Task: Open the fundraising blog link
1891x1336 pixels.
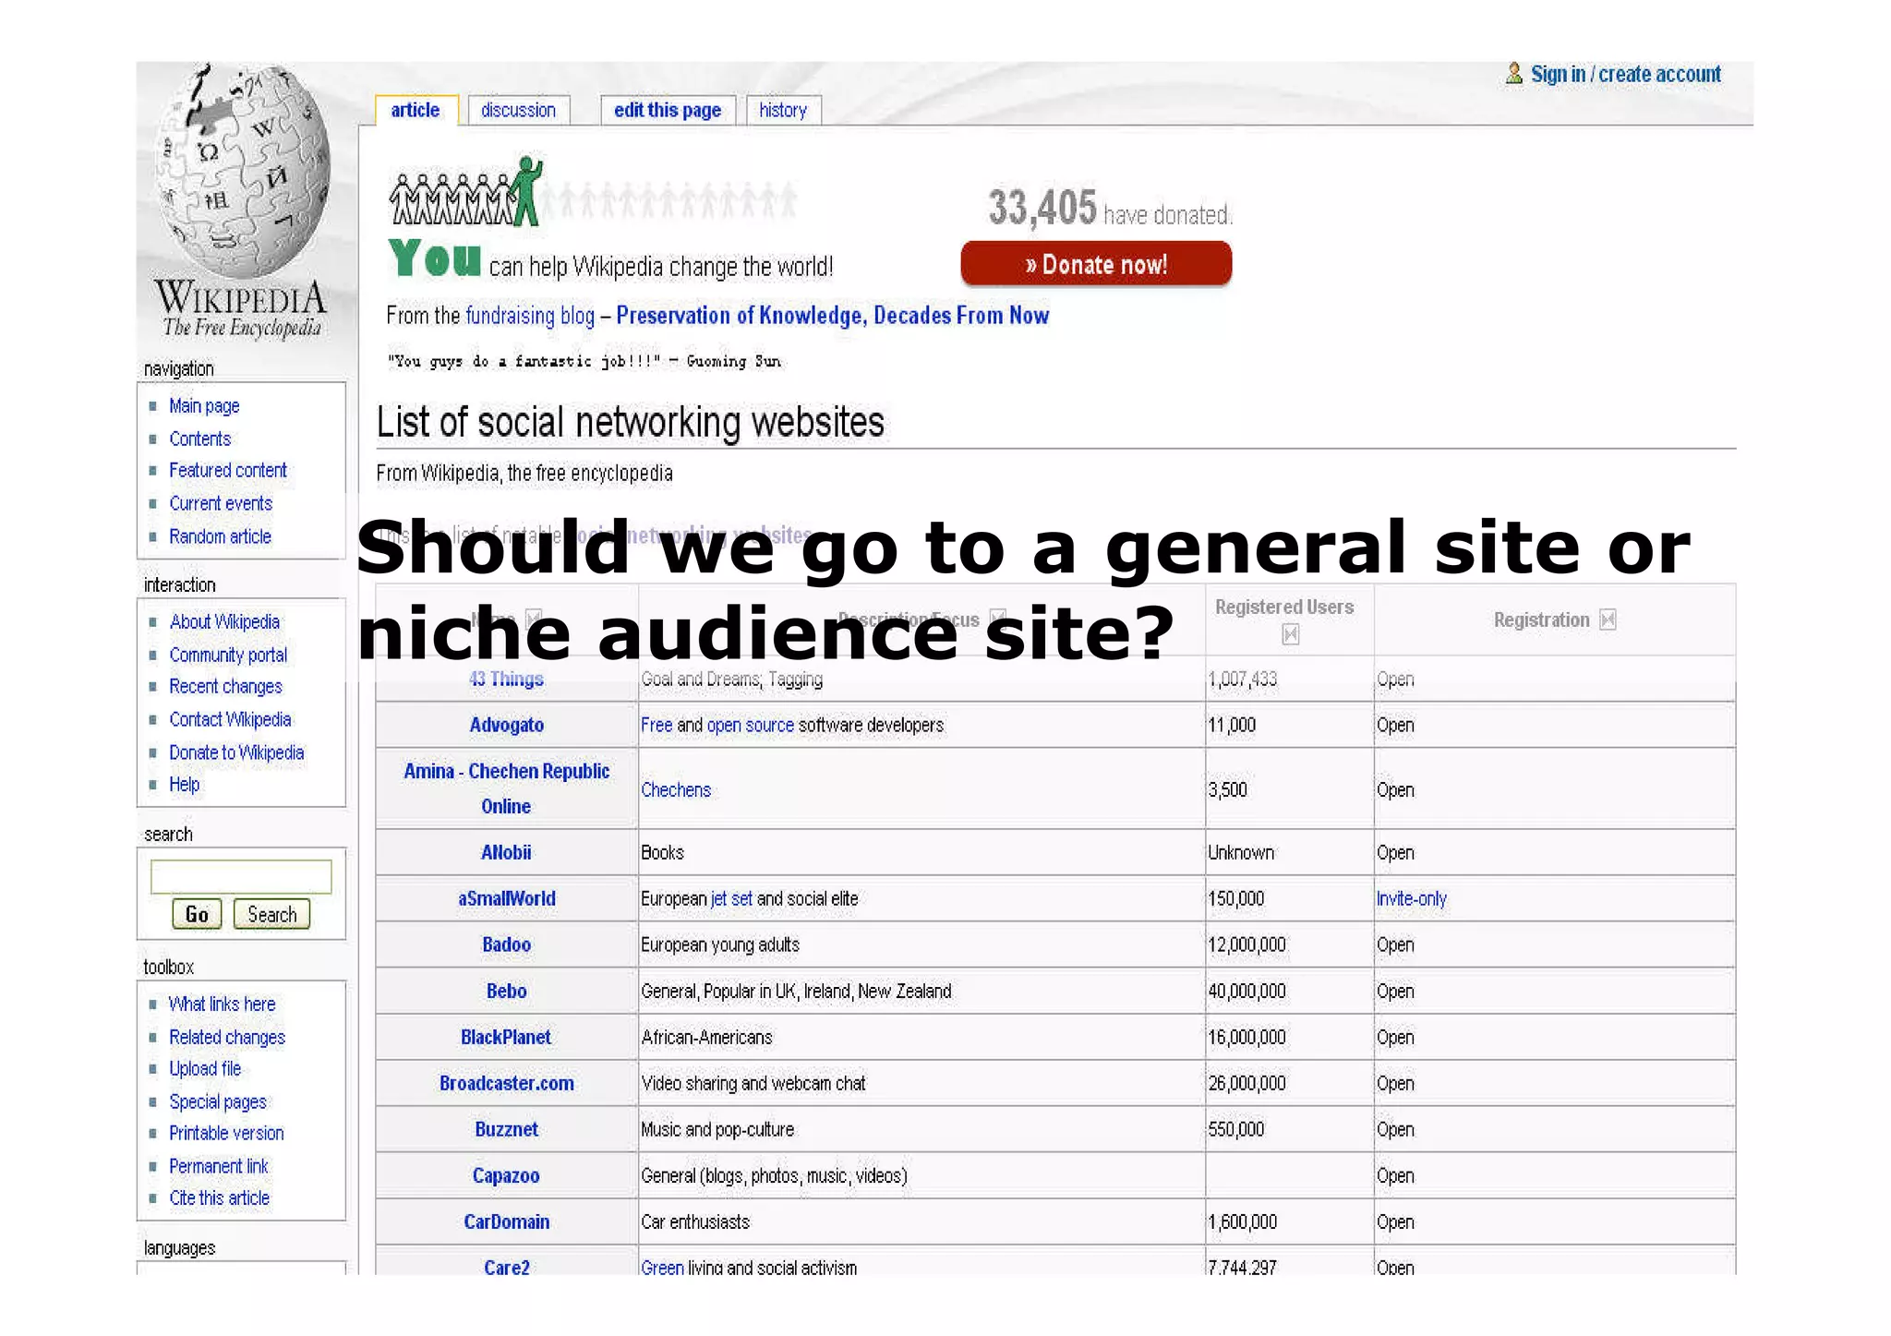Action: tap(530, 316)
